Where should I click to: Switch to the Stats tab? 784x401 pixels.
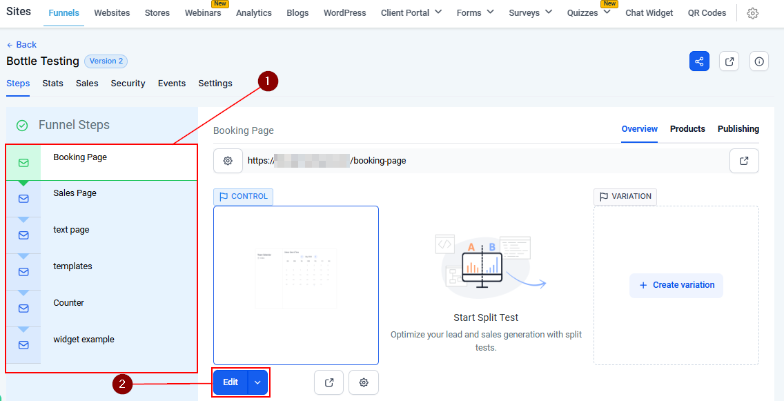tap(52, 84)
